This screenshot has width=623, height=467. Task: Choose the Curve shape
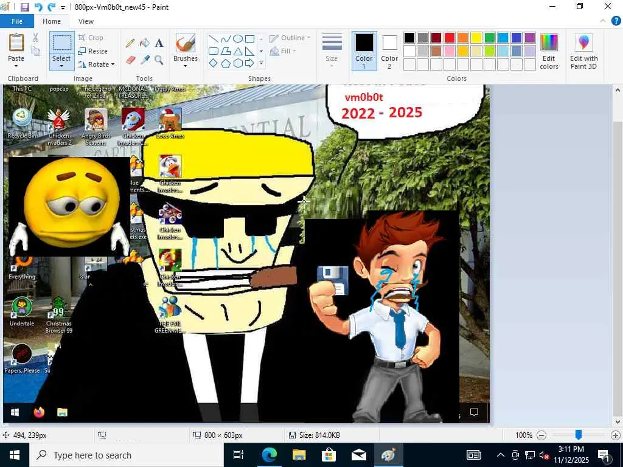[x=225, y=38]
